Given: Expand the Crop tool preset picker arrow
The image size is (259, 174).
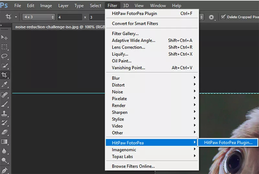Looking at the screenshot, I should click(x=16, y=17).
